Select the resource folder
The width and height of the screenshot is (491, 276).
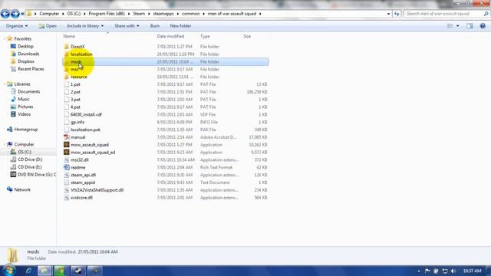click(79, 77)
